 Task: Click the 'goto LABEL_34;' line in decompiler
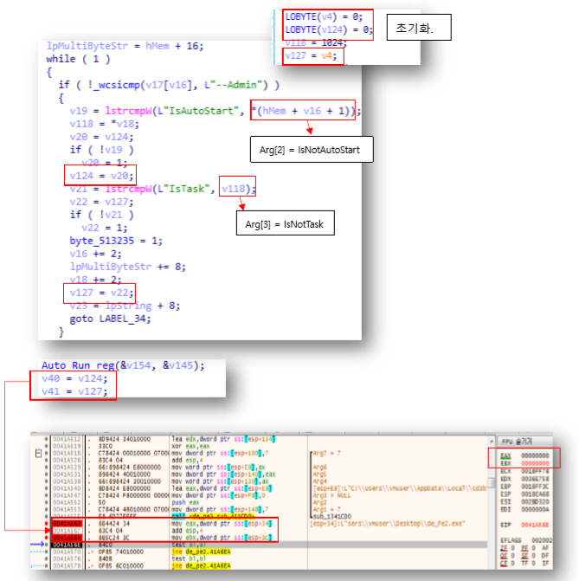point(110,319)
